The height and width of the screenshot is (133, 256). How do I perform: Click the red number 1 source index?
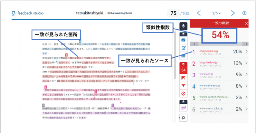point(194,52)
